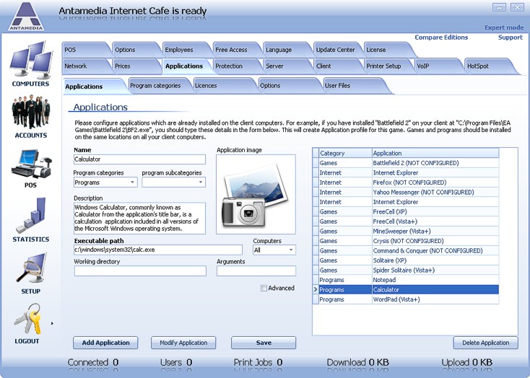Click the Arguments input field
530x378 pixels.
pyautogui.click(x=256, y=271)
